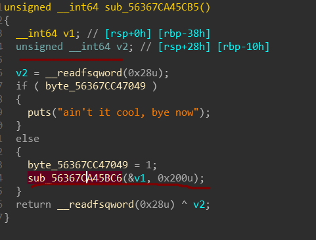Click the v2 variable in the return statement
The width and height of the screenshot is (316, 240).
(x=199, y=204)
